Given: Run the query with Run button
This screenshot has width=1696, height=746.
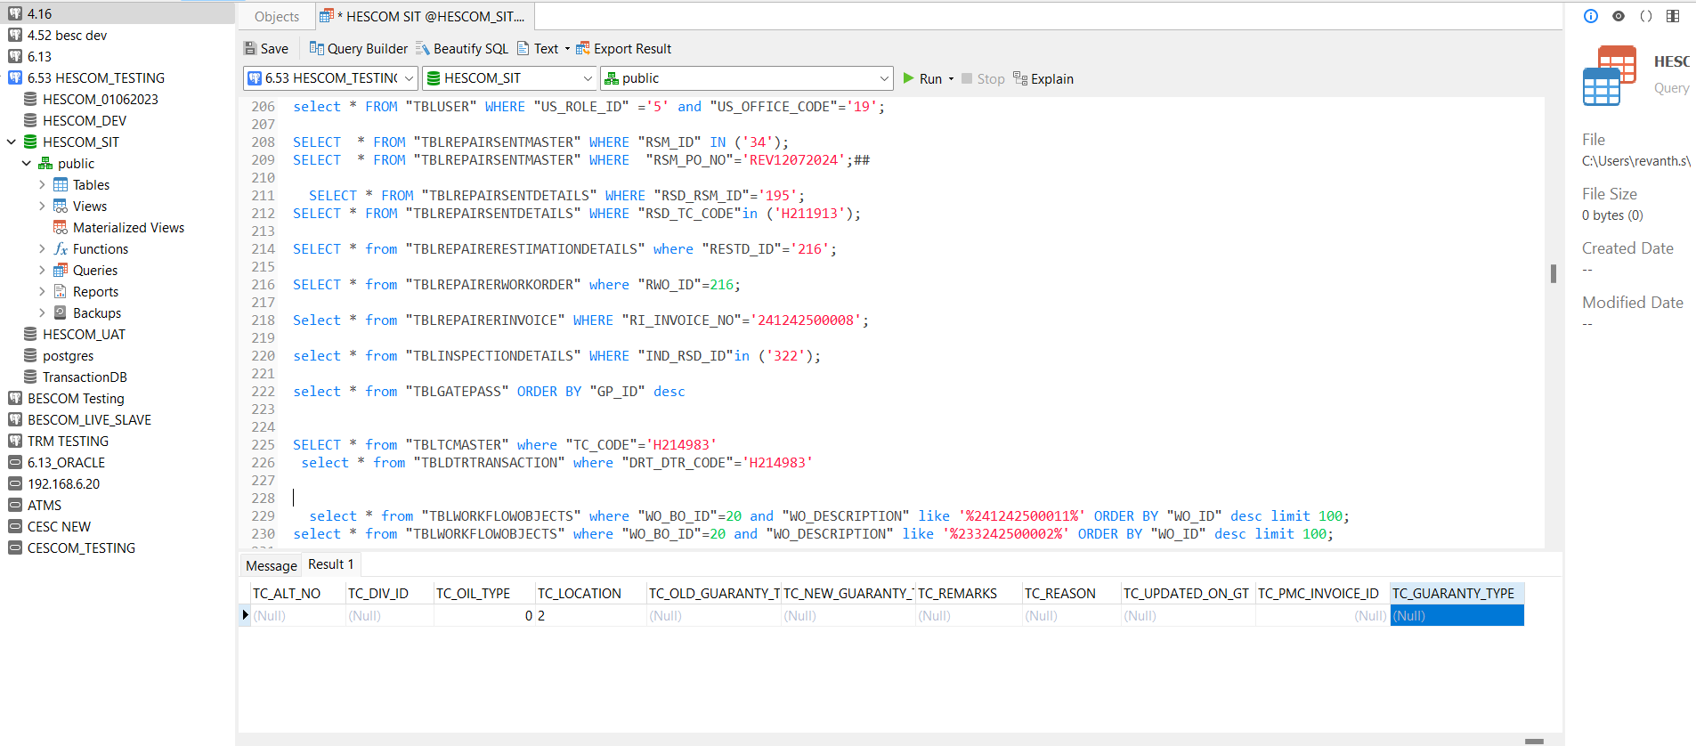Looking at the screenshot, I should pyautogui.click(x=922, y=78).
